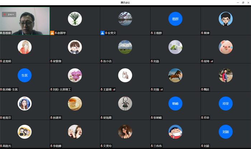Click the muted mic icon next to 黄棣
251x149 pixels.
pyautogui.click(x=202, y=33)
